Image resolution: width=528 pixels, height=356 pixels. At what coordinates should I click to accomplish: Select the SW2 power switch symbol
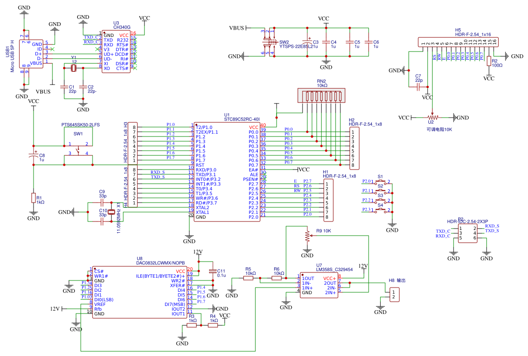270,43
